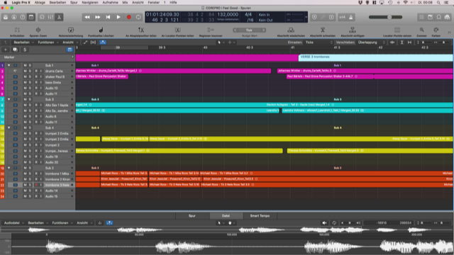The height and width of the screenshot is (255, 454).
Task: Open the Ablage menu
Action: pos(40,2)
